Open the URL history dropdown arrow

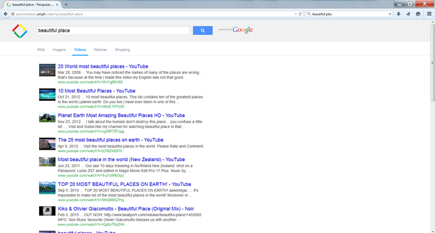coord(295,14)
